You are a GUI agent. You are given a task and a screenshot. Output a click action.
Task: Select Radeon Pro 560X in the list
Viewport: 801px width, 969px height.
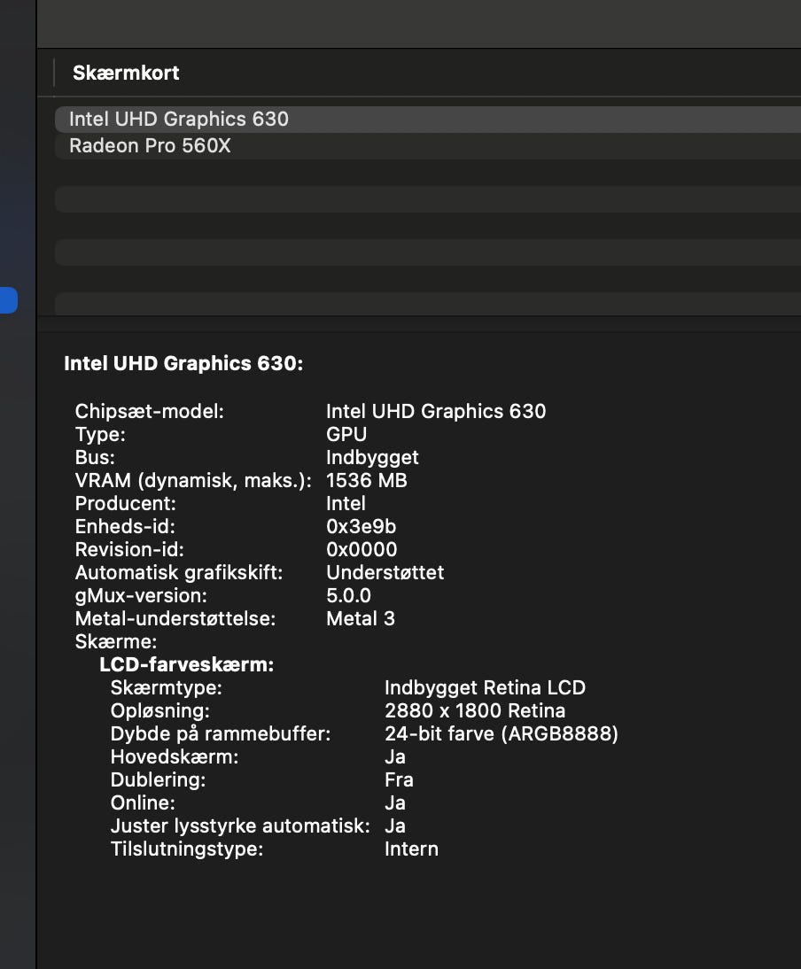(428, 146)
